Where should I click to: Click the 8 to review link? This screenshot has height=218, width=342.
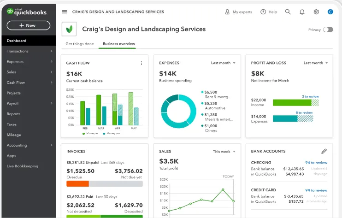pyautogui.click(x=304, y=112)
